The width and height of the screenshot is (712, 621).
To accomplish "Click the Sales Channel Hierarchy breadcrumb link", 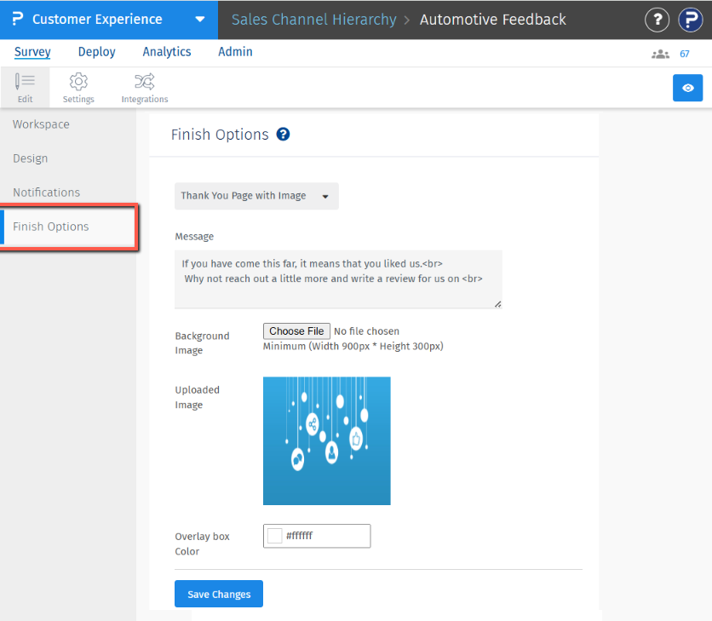I will [x=314, y=20].
